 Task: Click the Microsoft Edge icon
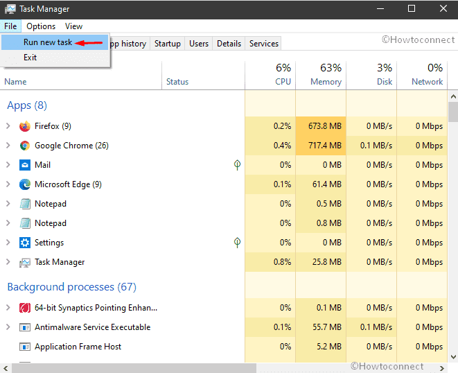tap(25, 184)
